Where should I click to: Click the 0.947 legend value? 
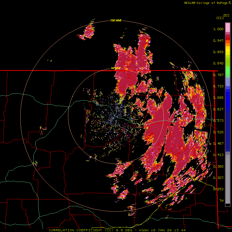click(x=218, y=40)
